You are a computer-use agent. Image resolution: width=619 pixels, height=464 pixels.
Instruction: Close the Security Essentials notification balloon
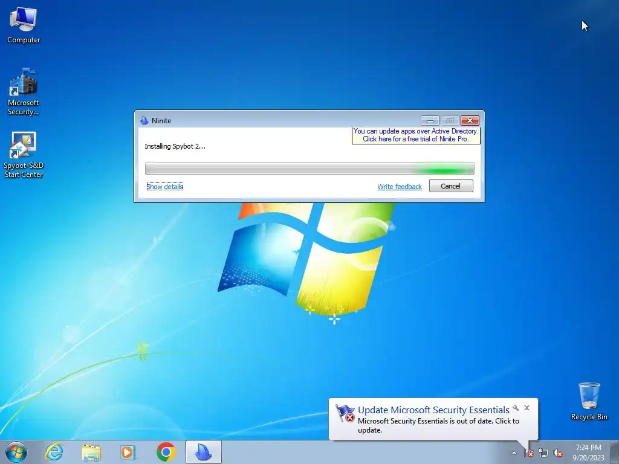pos(527,408)
